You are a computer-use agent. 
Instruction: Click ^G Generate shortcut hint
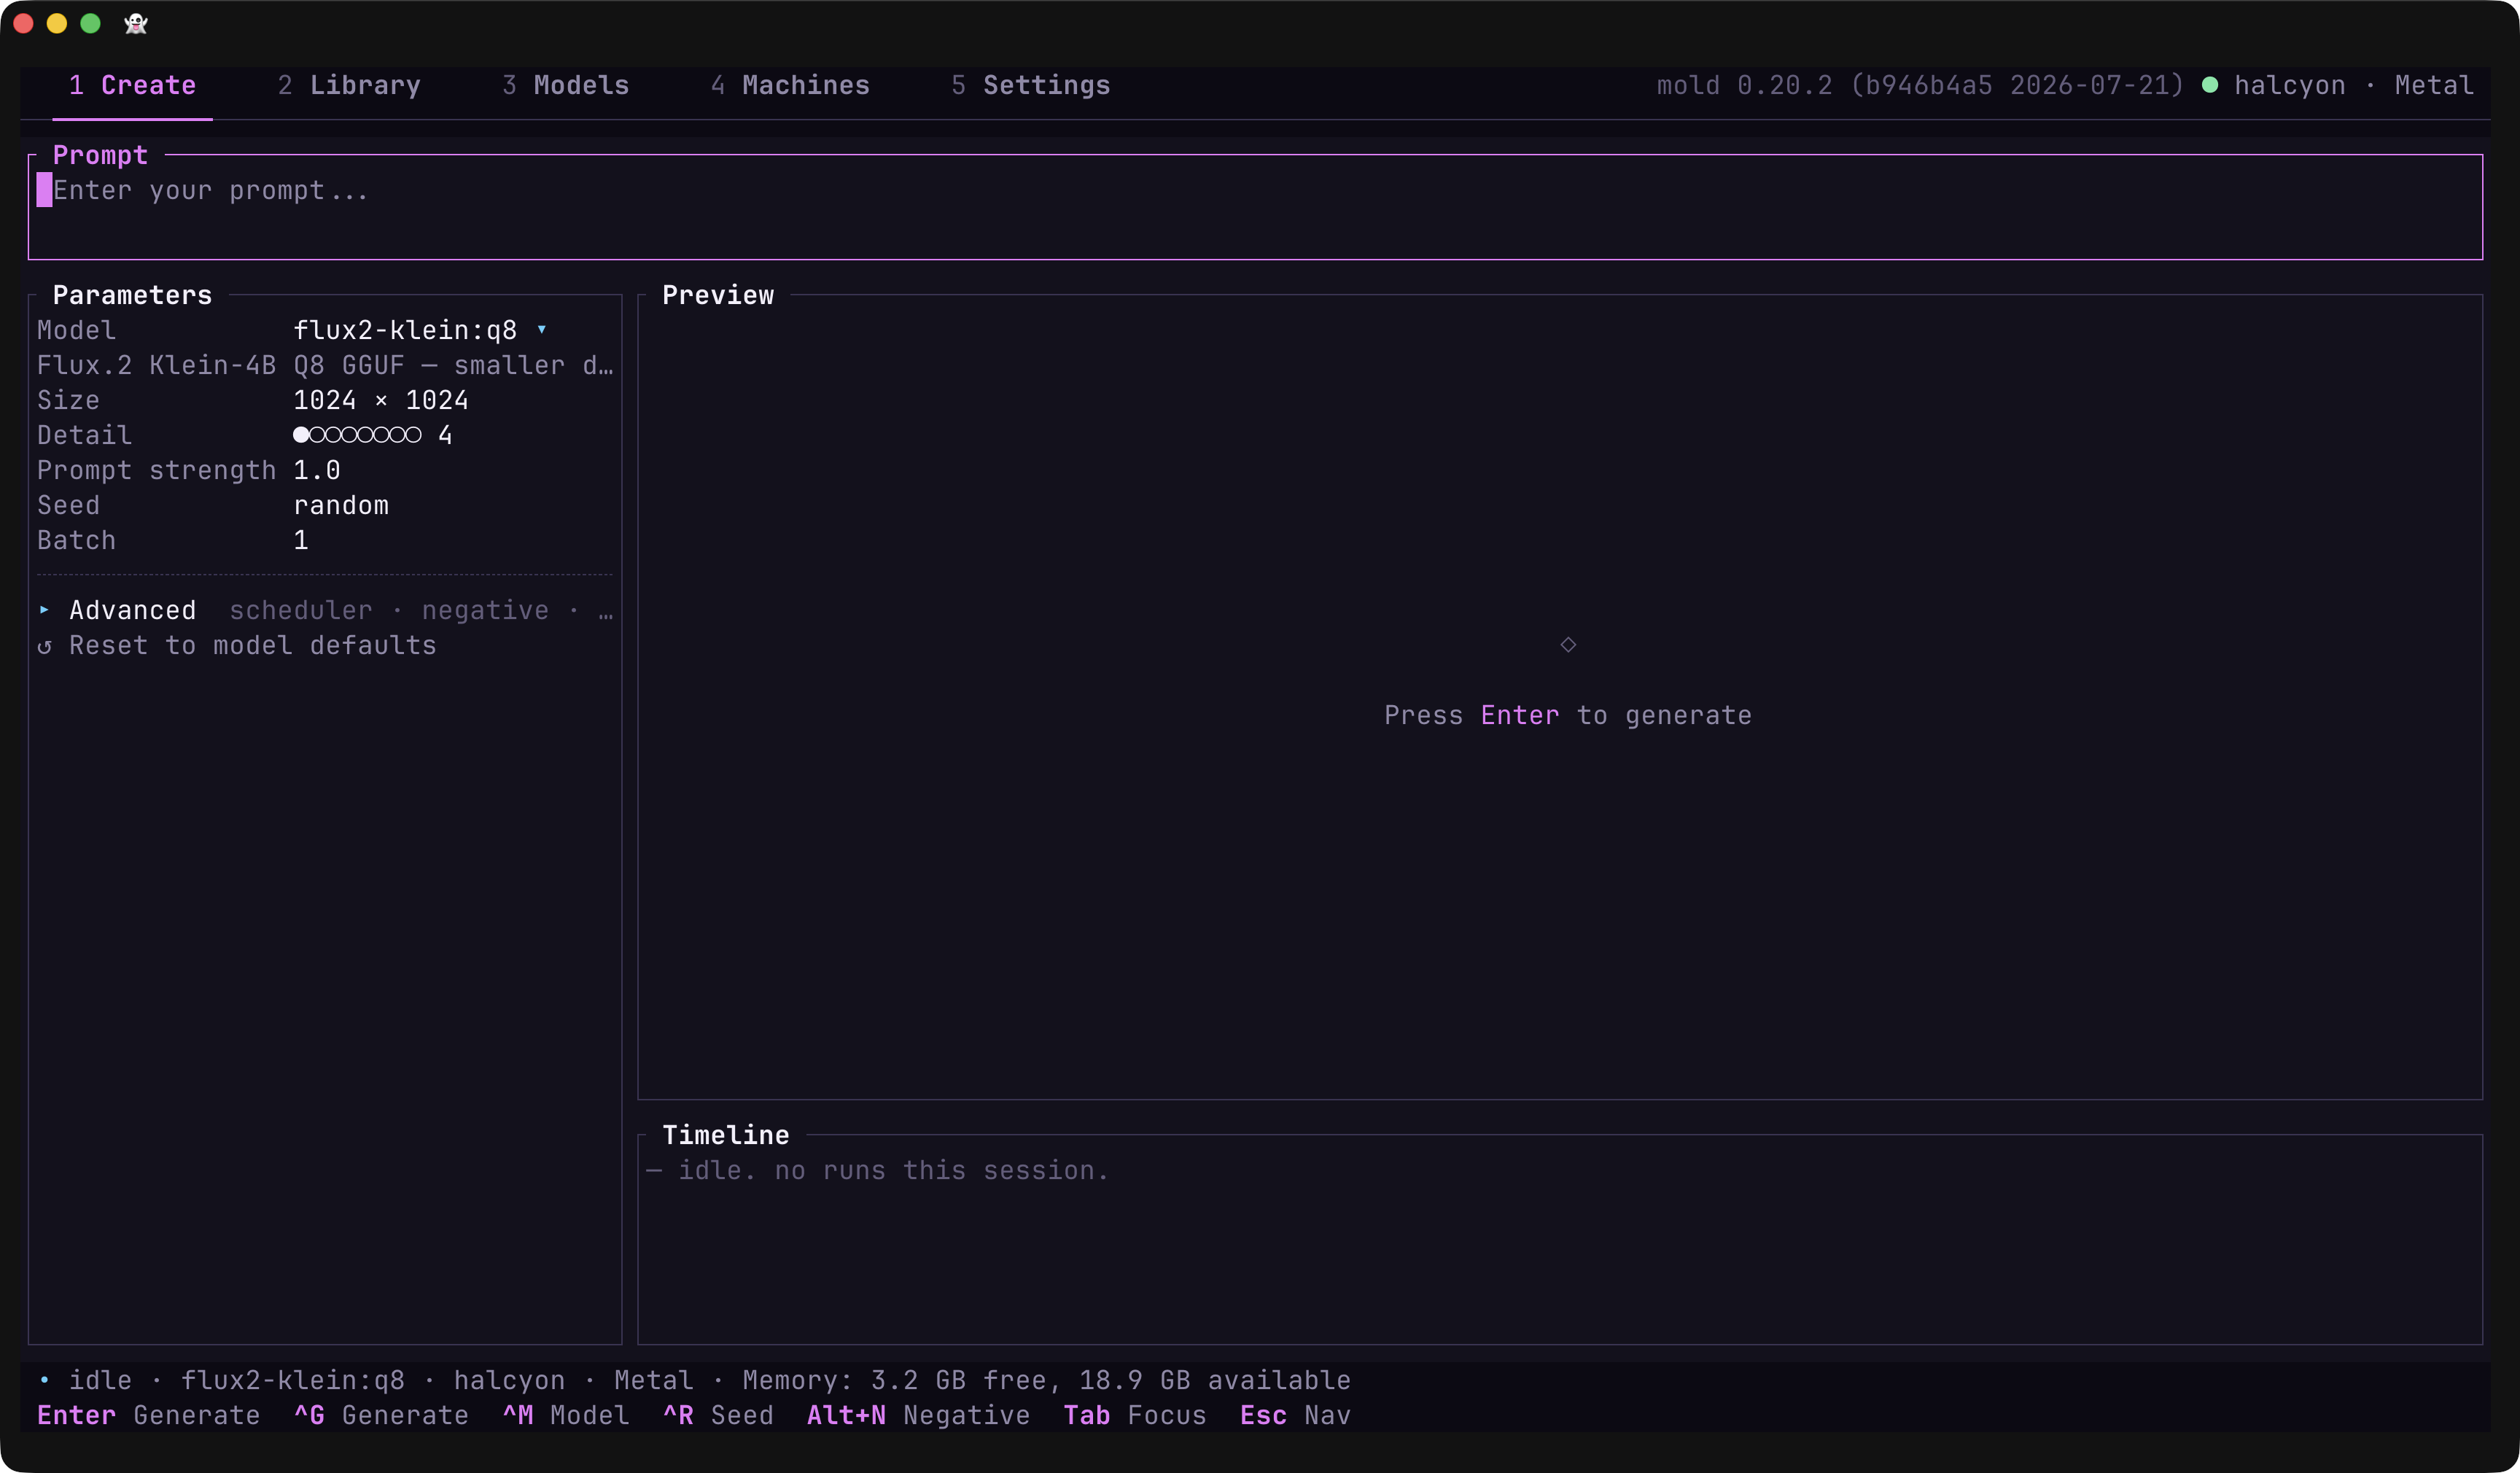click(381, 1415)
